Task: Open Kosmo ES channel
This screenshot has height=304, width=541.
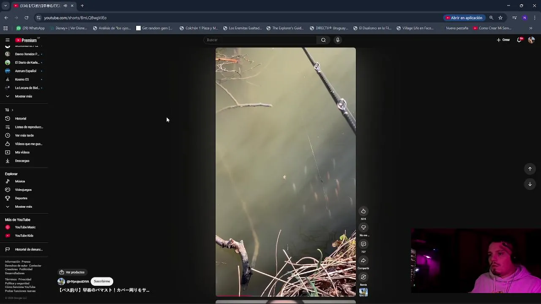Action: point(22,79)
